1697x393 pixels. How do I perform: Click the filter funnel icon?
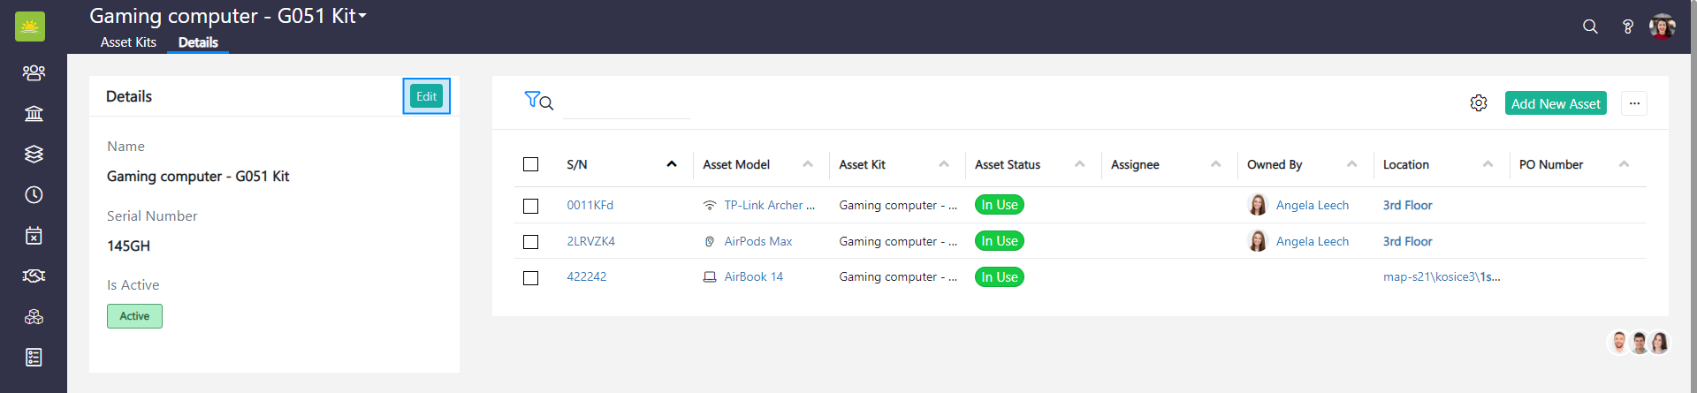point(532,100)
